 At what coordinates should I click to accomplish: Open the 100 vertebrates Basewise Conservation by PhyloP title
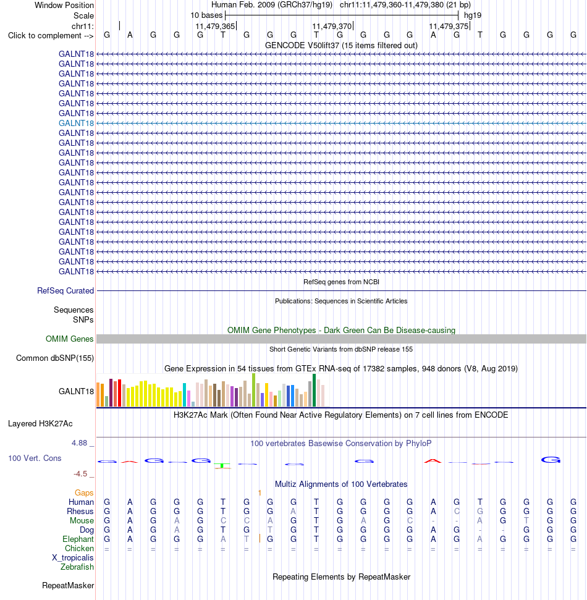click(341, 444)
